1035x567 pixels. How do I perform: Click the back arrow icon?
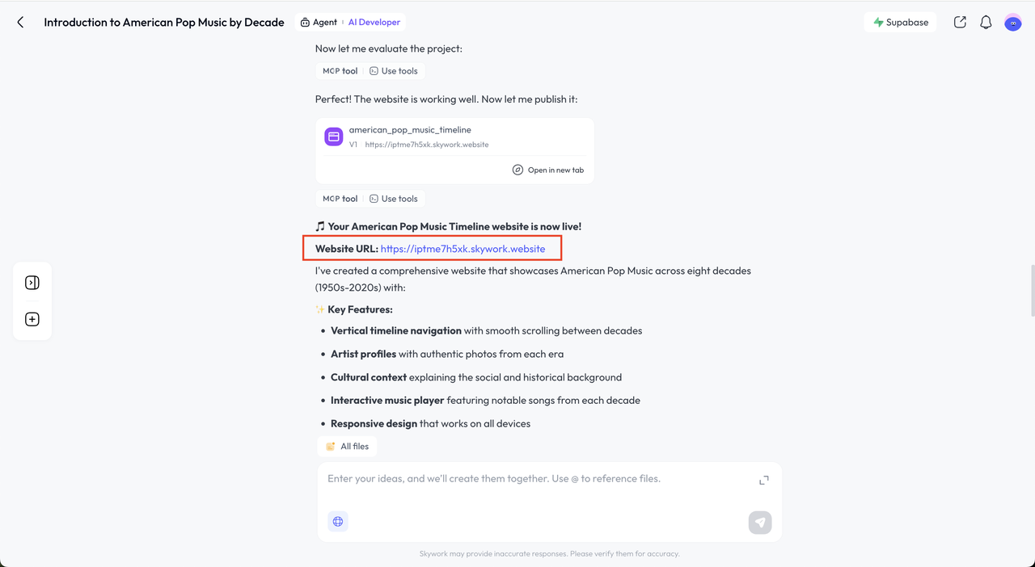(x=20, y=23)
